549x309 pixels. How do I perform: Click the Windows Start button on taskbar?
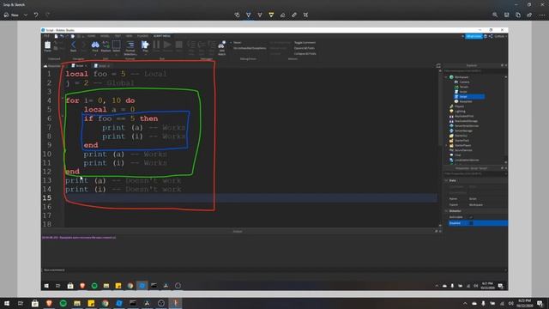coord(6,303)
